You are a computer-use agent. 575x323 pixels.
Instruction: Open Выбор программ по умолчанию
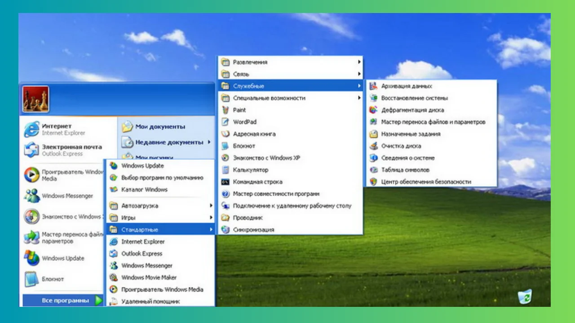tap(160, 178)
